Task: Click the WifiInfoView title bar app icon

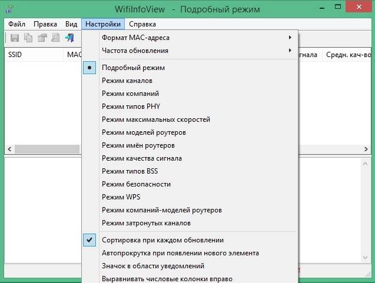Action: pyautogui.click(x=9, y=9)
